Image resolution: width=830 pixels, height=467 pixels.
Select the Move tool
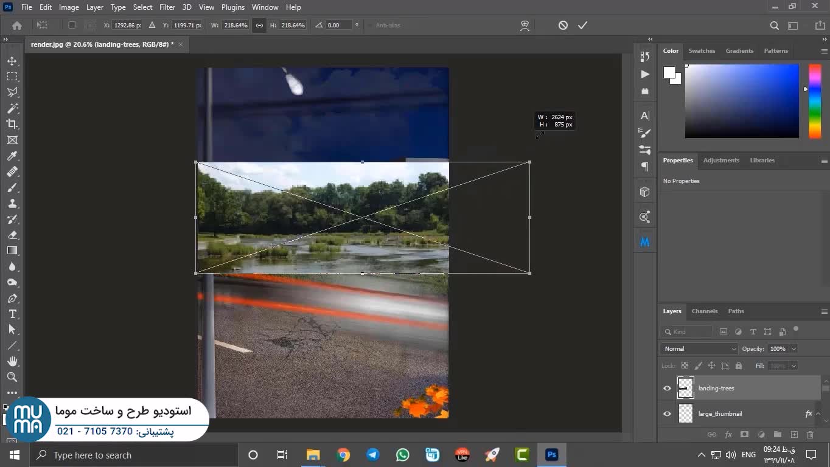[12, 61]
